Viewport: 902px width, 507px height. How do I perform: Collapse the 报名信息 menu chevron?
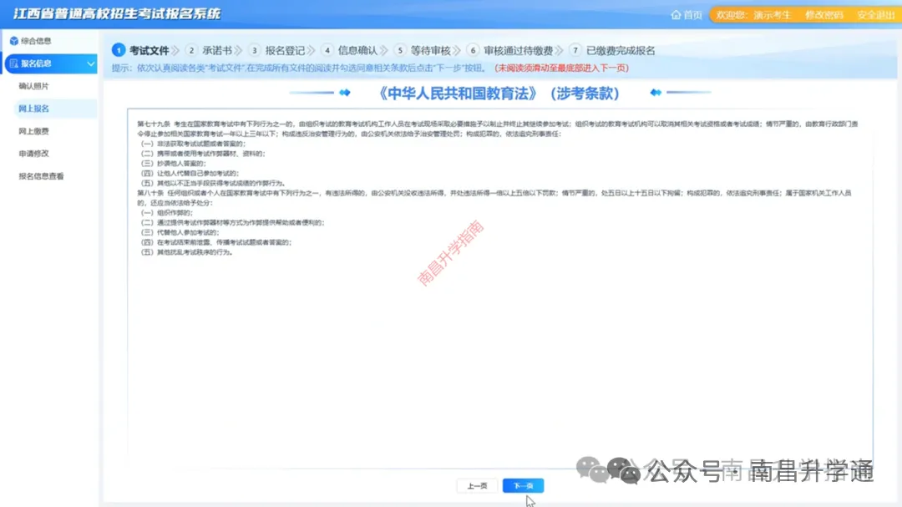90,63
